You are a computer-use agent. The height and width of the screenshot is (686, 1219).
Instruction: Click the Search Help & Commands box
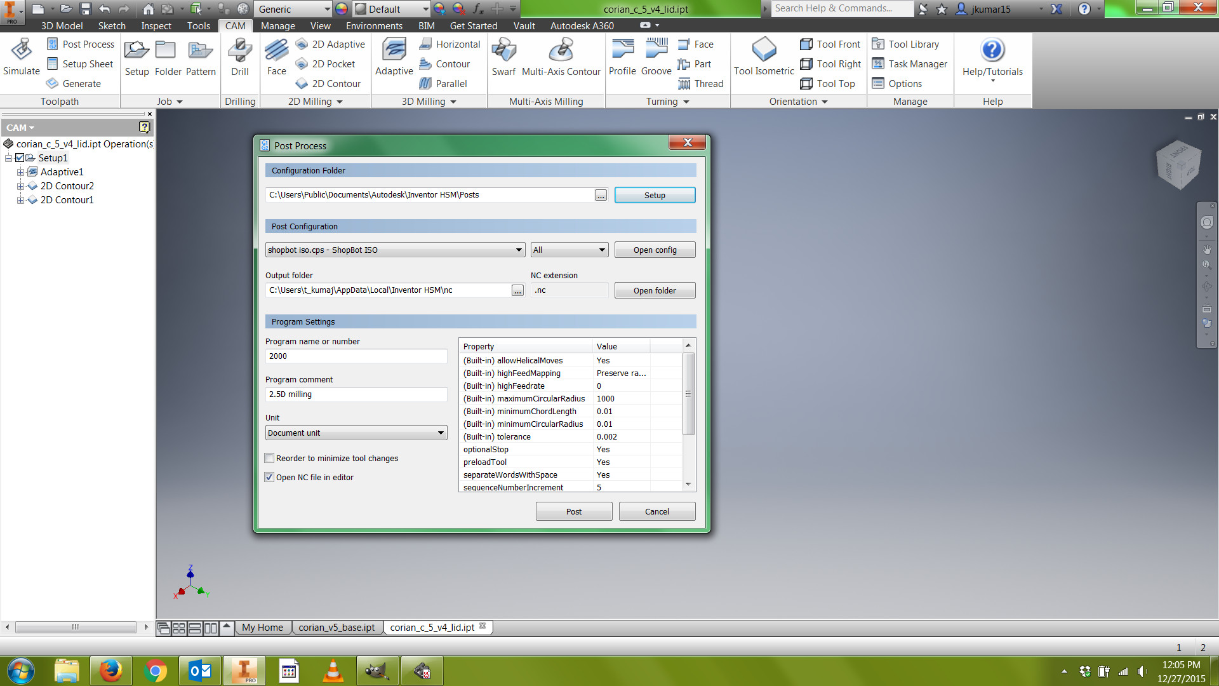click(x=843, y=8)
